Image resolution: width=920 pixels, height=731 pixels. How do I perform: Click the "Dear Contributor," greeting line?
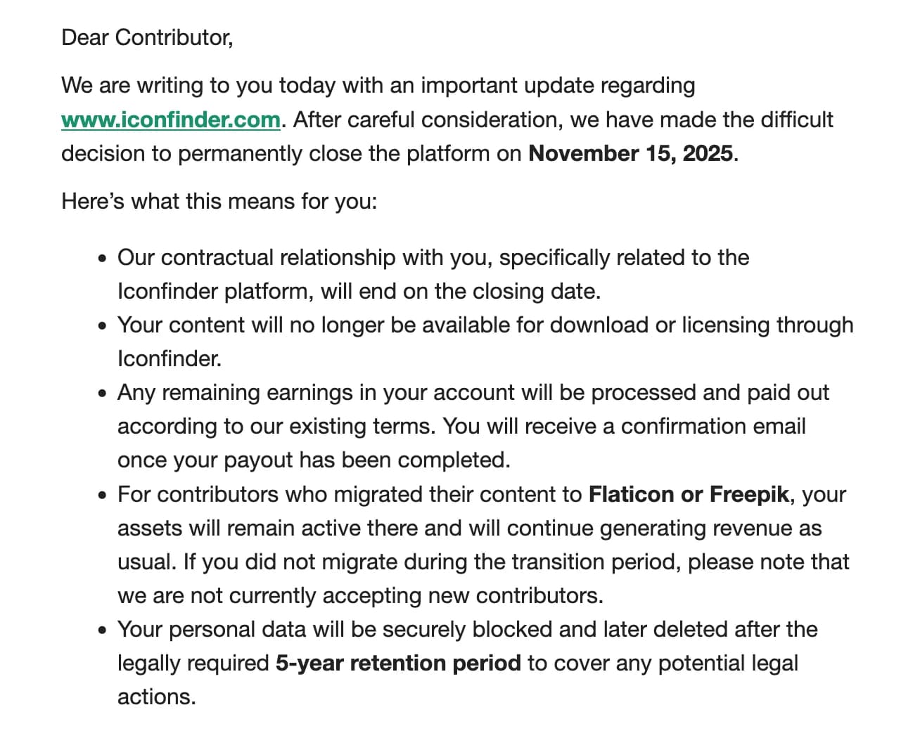[x=147, y=37]
